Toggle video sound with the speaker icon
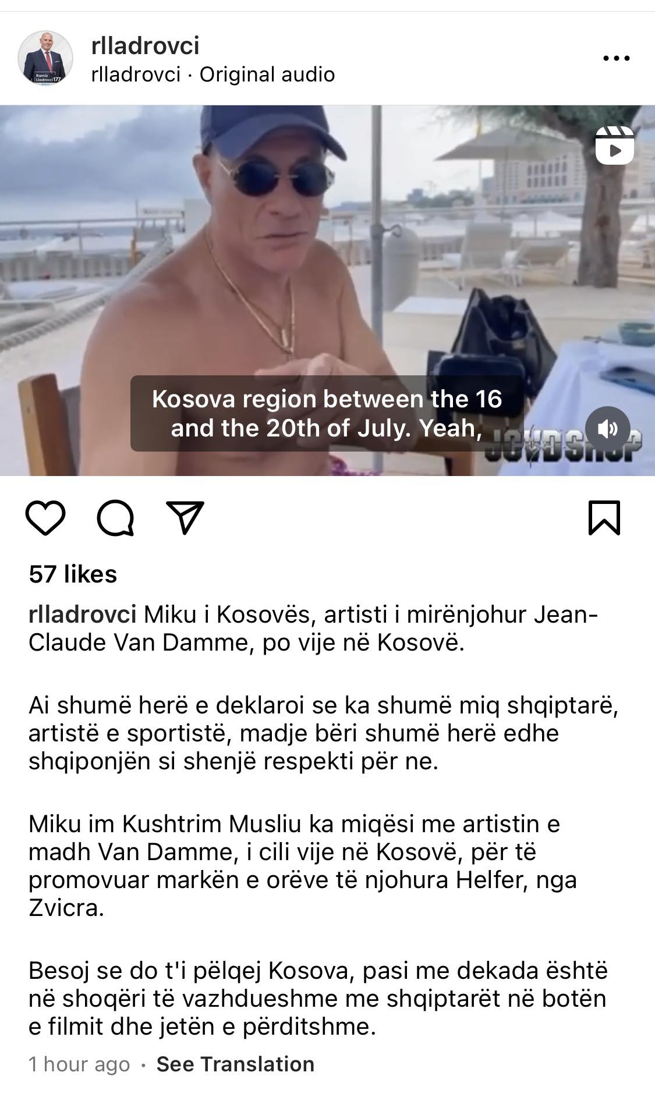 click(x=608, y=429)
